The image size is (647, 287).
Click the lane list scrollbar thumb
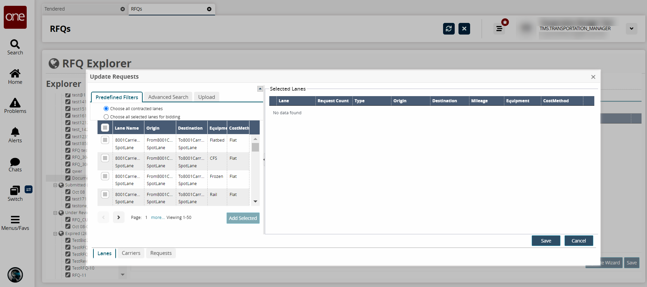255,147
